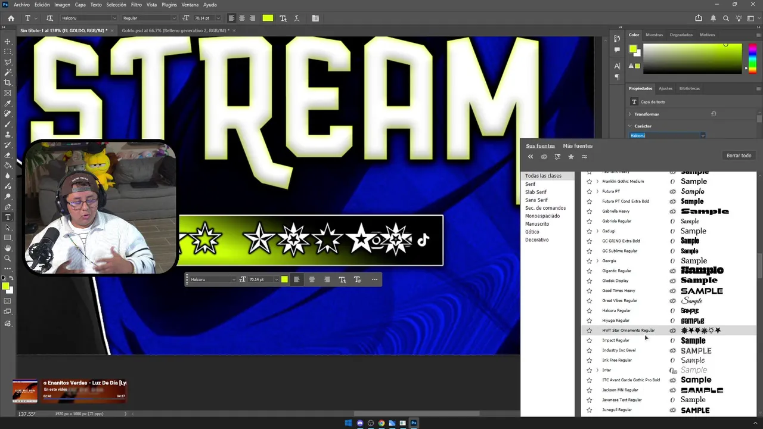The height and width of the screenshot is (429, 763).
Task: Open the Share icon at top right
Action: pos(699,18)
